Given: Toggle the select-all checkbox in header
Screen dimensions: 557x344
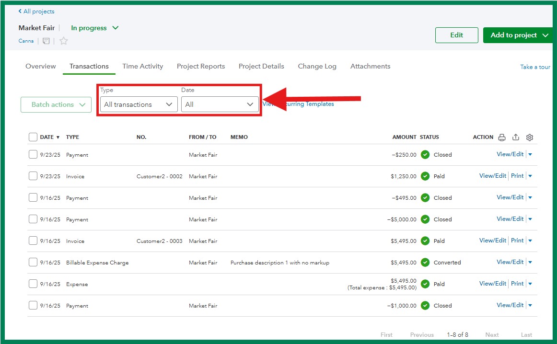Looking at the screenshot, I should point(33,138).
